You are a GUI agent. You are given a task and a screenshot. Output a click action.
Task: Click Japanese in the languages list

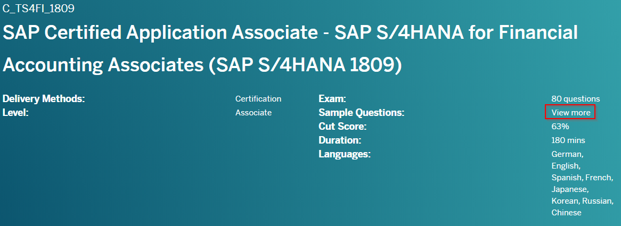click(569, 189)
